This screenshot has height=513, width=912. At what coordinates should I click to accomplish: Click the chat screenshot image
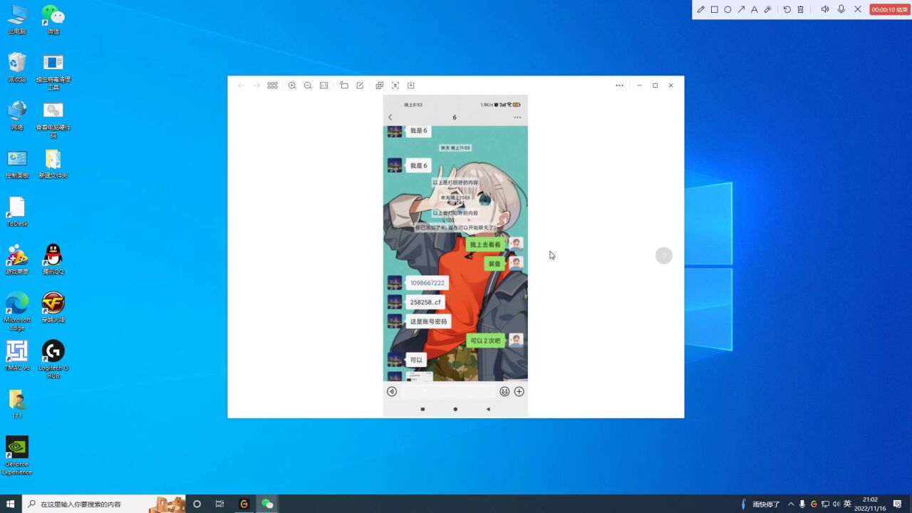(x=455, y=256)
